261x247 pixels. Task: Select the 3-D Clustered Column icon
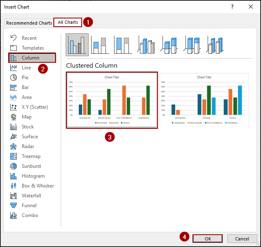[147, 45]
